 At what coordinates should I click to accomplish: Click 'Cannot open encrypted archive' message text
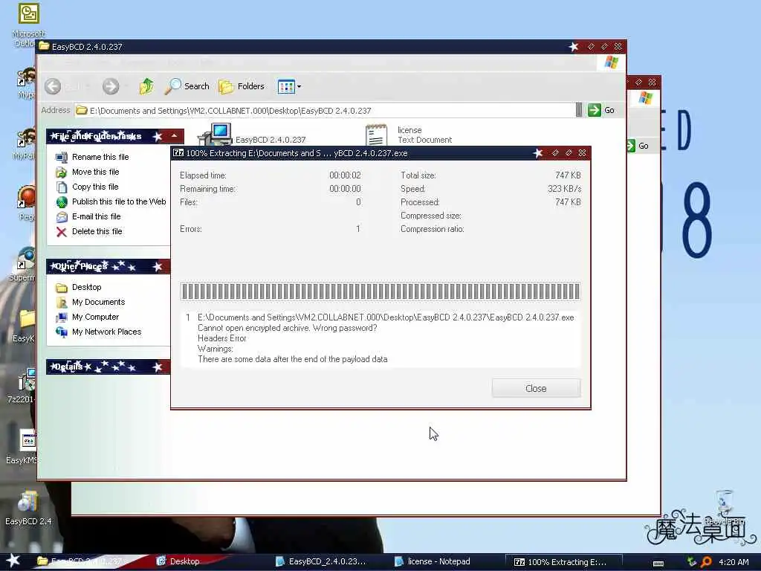[x=288, y=328]
